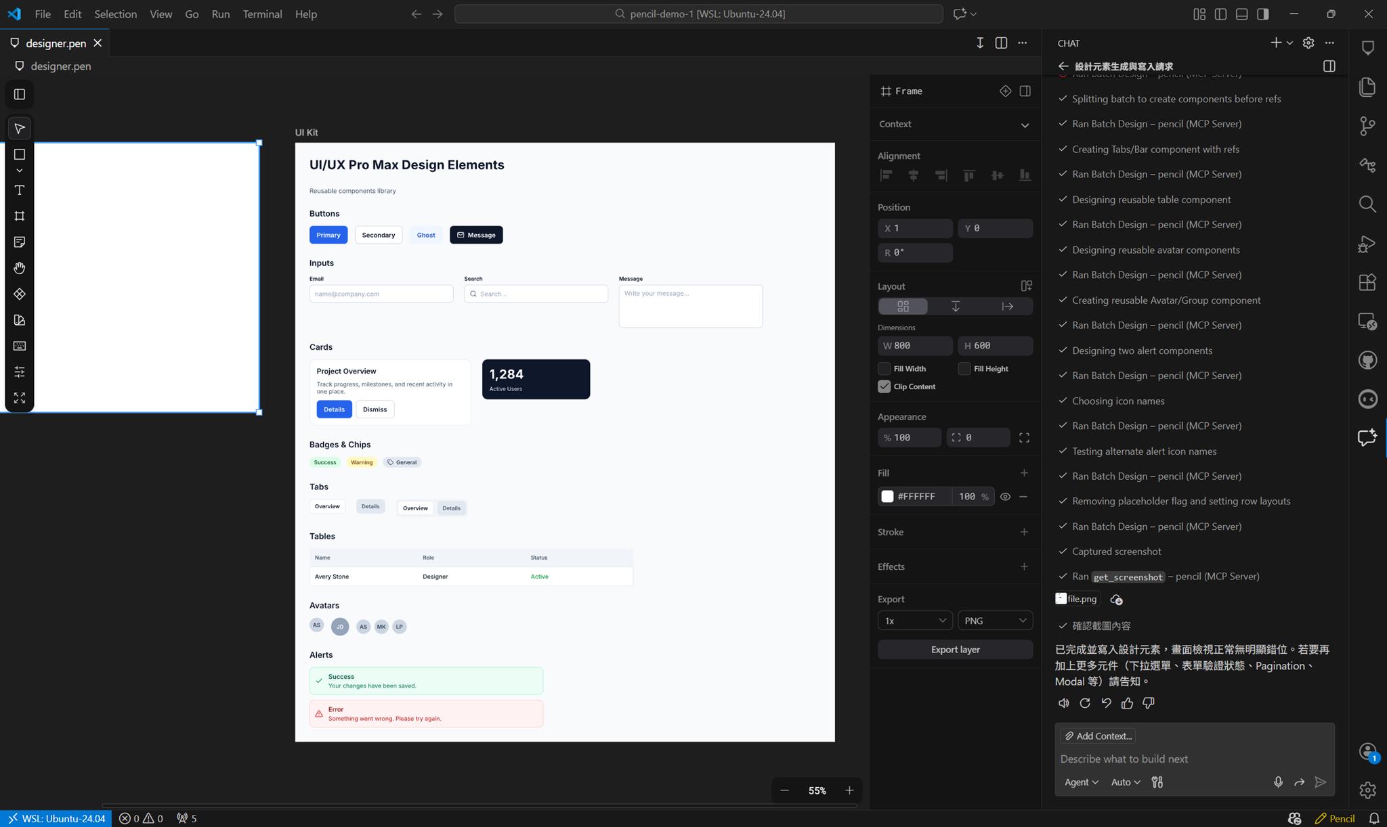
Task: Open Extensions view in activity bar
Action: [1367, 282]
